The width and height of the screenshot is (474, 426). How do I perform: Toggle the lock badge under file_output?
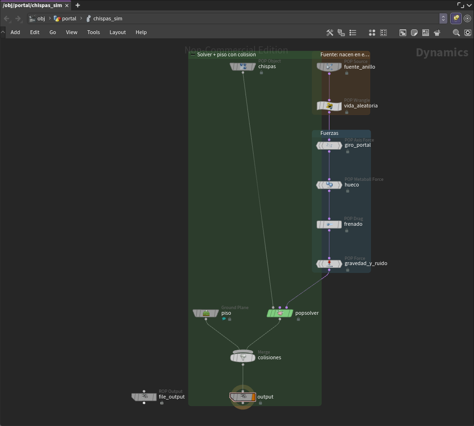pos(162,403)
